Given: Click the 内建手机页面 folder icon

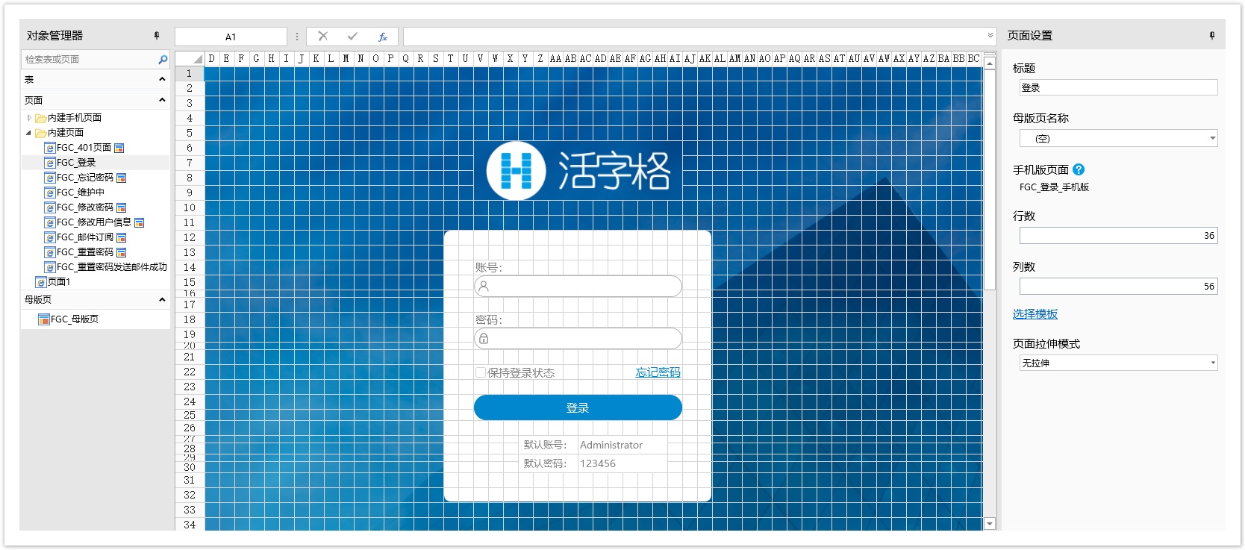Looking at the screenshot, I should 41,118.
